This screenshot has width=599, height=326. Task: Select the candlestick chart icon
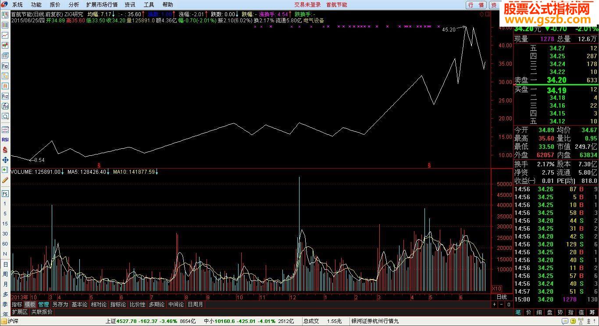pyautogui.click(x=5, y=45)
